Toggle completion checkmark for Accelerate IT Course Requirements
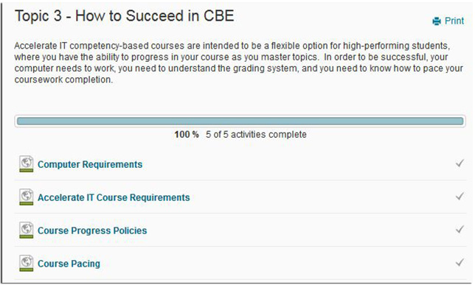 [x=460, y=197]
